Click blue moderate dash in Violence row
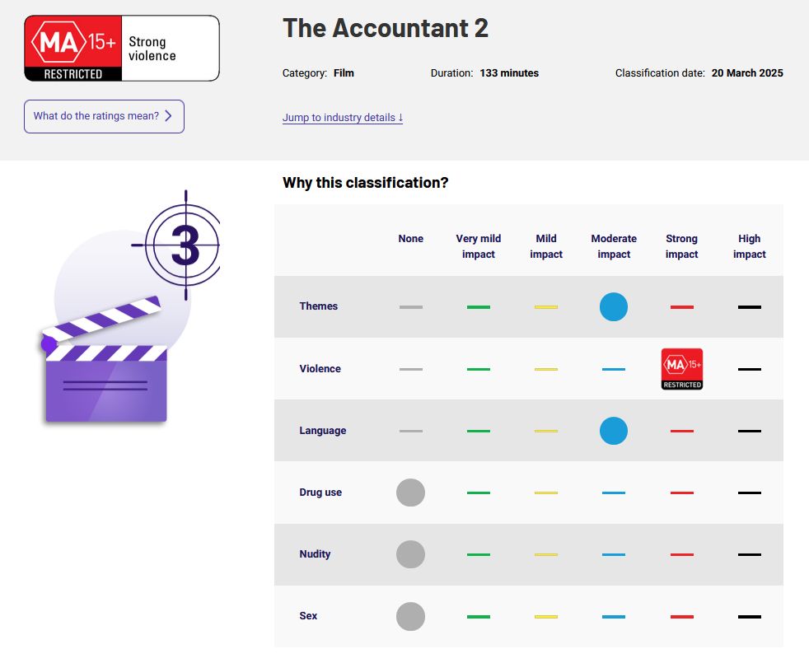This screenshot has height=663, width=809. pyautogui.click(x=614, y=369)
